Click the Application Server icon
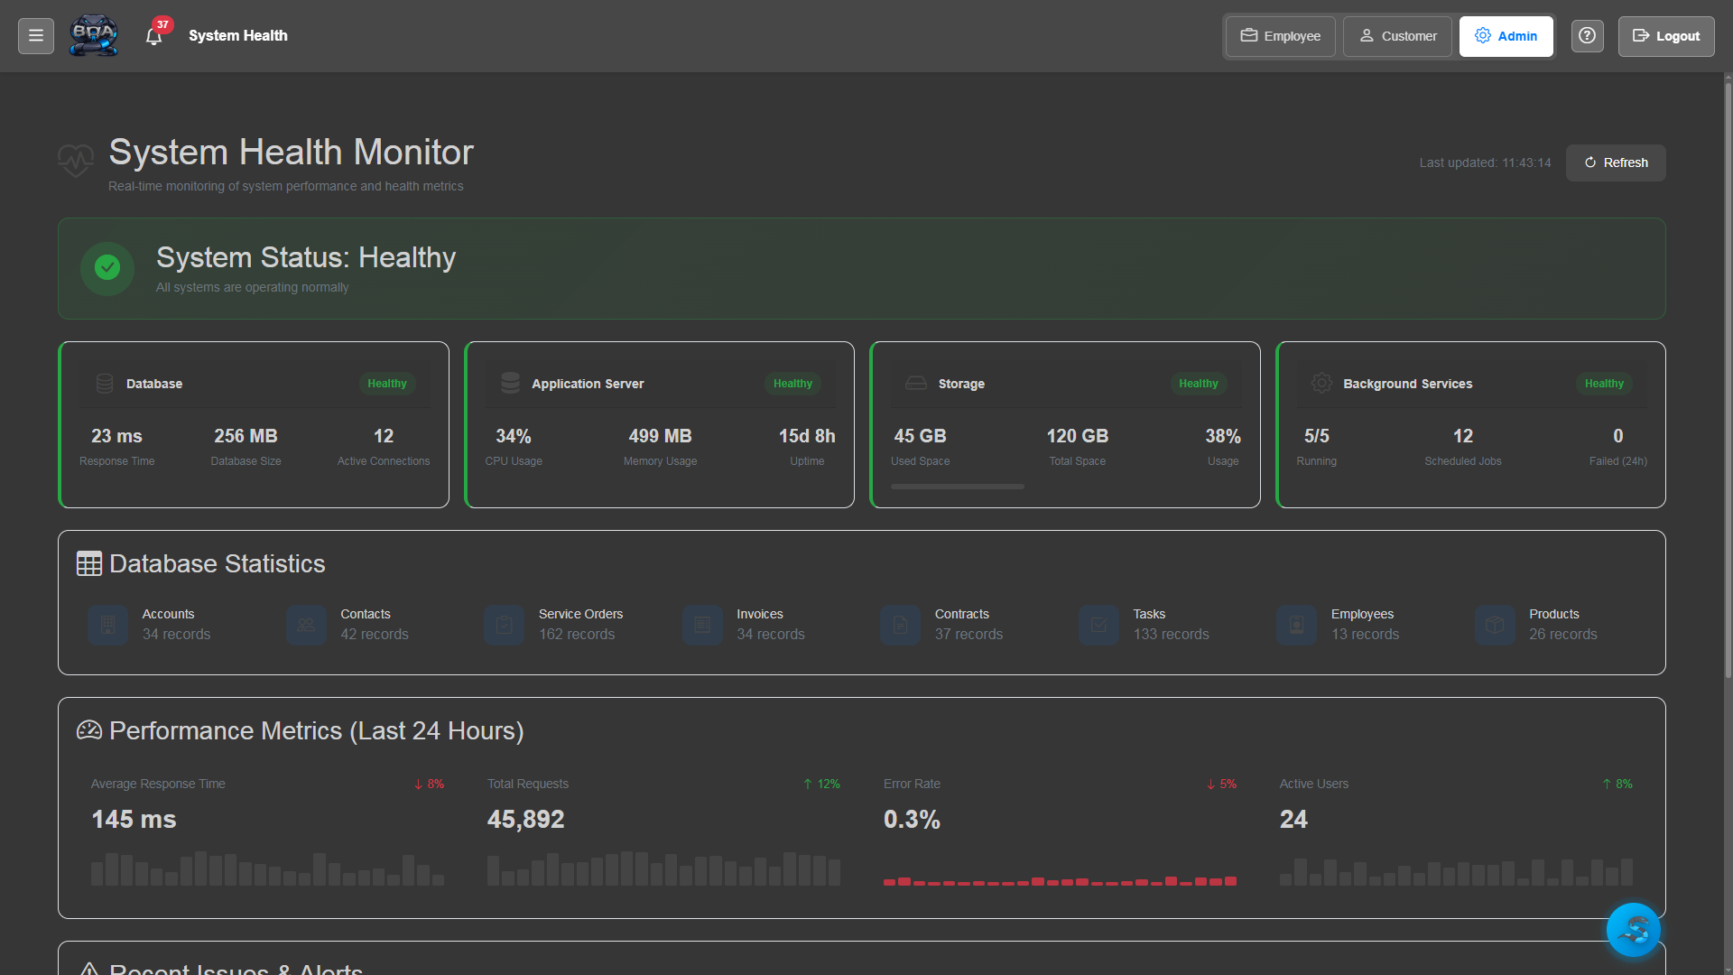The height and width of the screenshot is (975, 1733). tap(510, 383)
